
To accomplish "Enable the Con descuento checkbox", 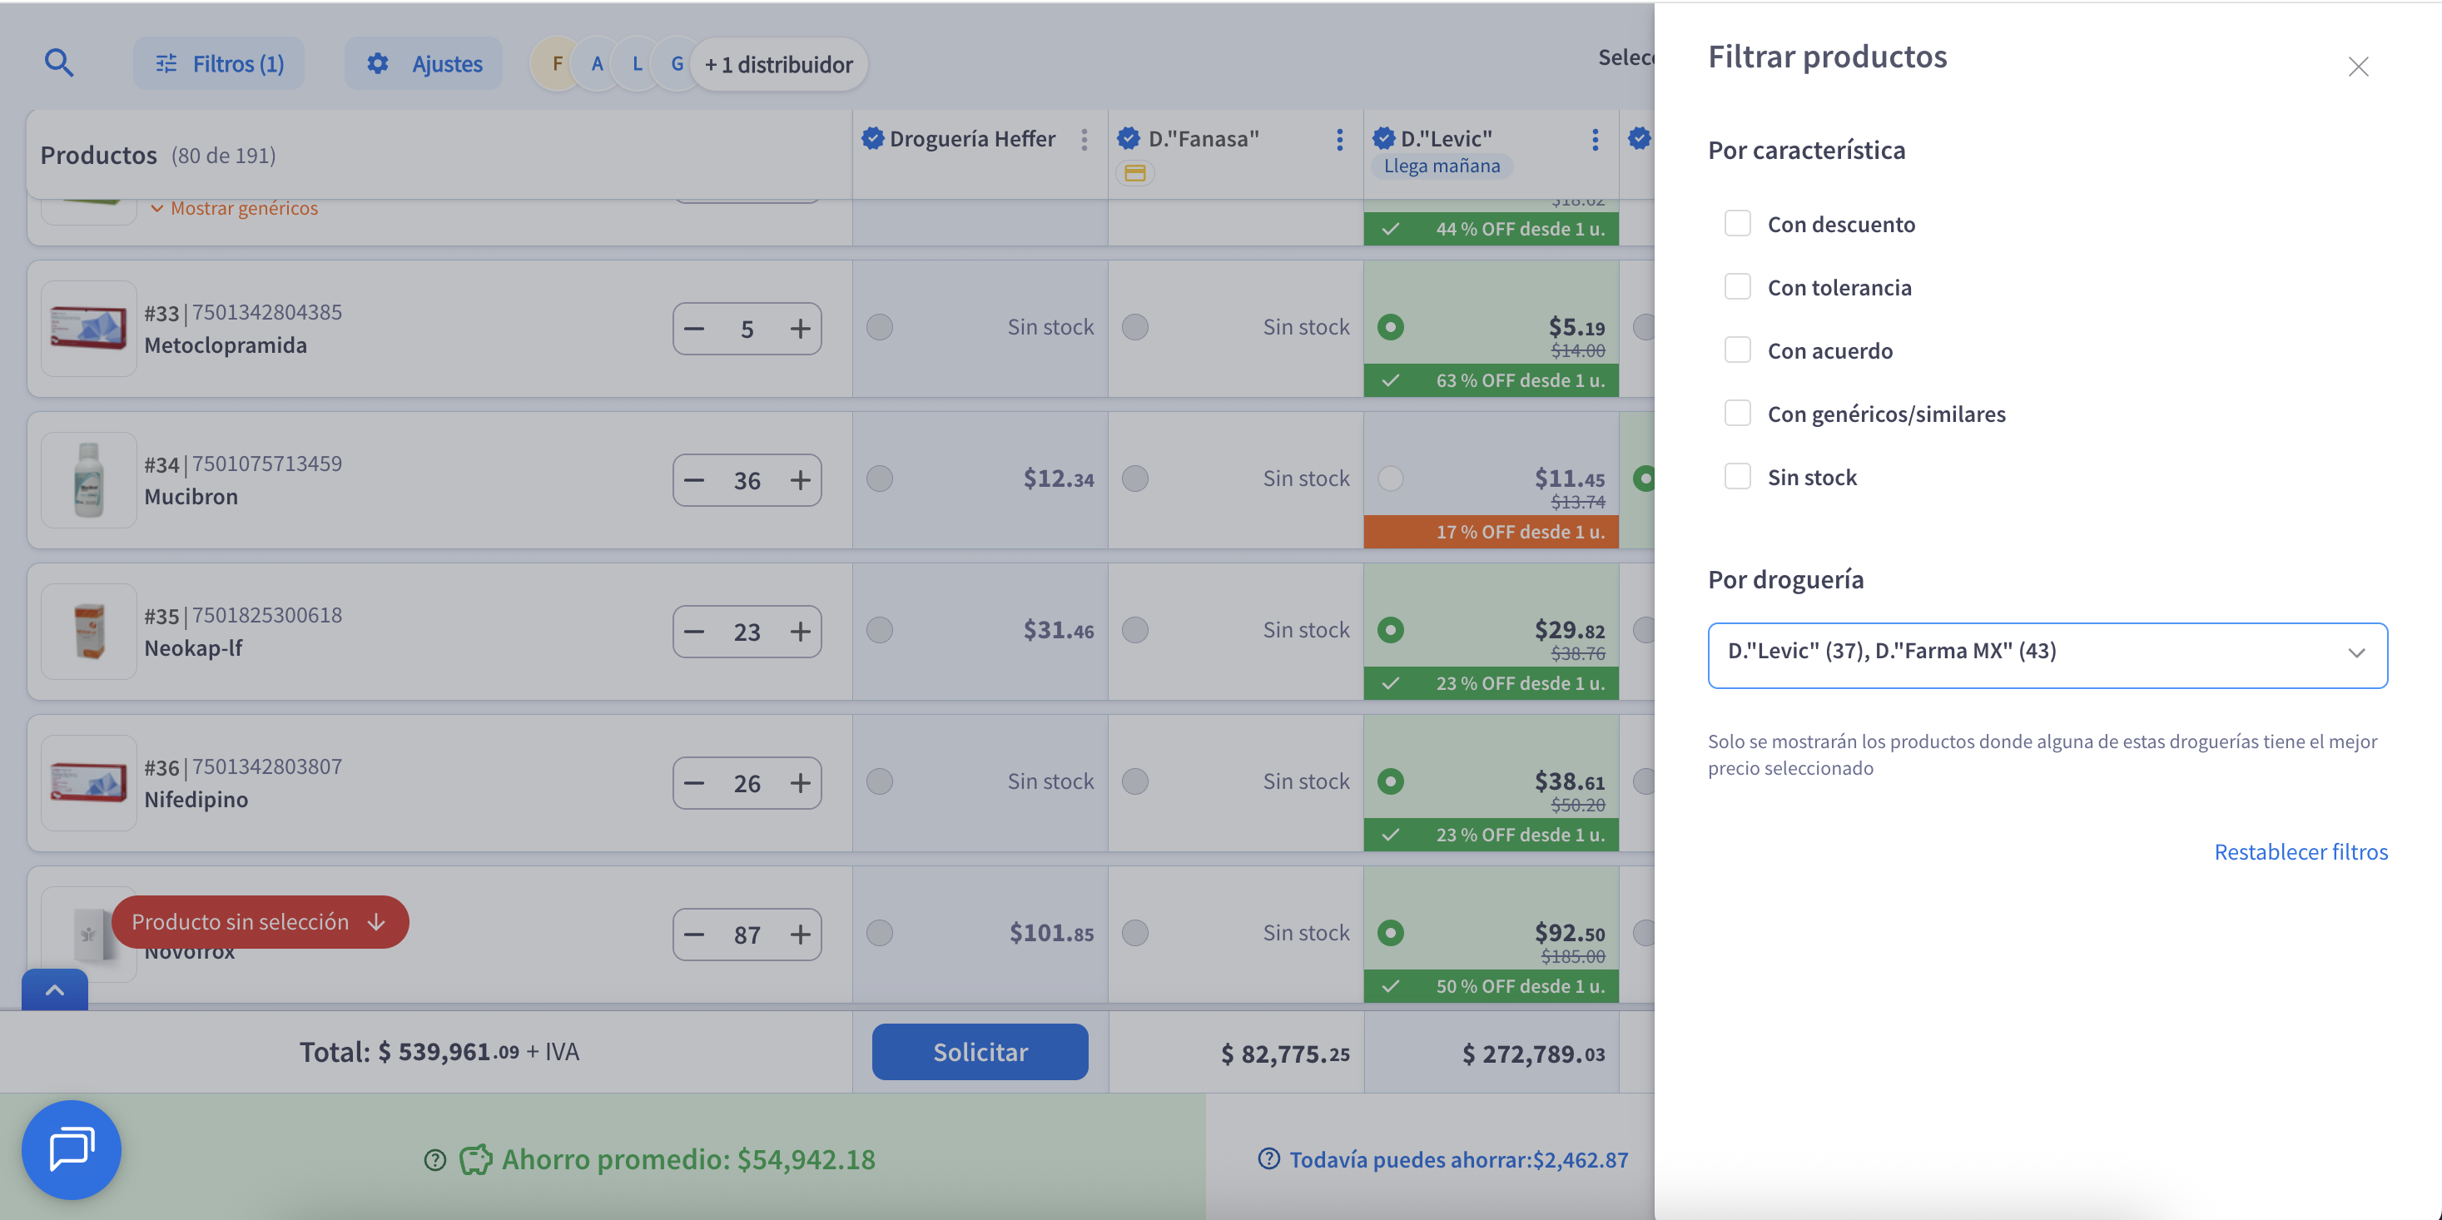I will click(1737, 224).
